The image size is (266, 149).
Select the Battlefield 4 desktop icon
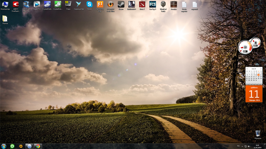click(131, 5)
